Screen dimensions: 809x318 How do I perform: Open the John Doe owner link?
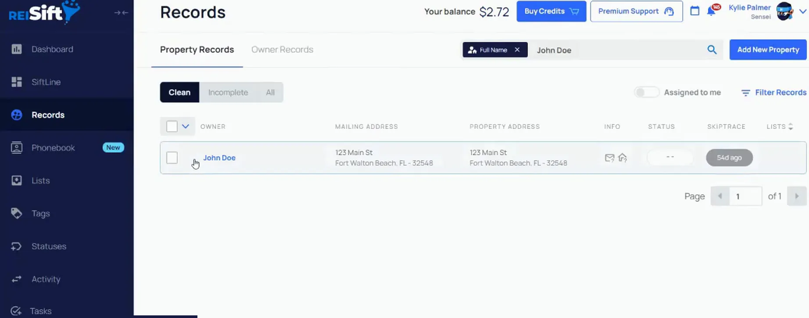219,158
